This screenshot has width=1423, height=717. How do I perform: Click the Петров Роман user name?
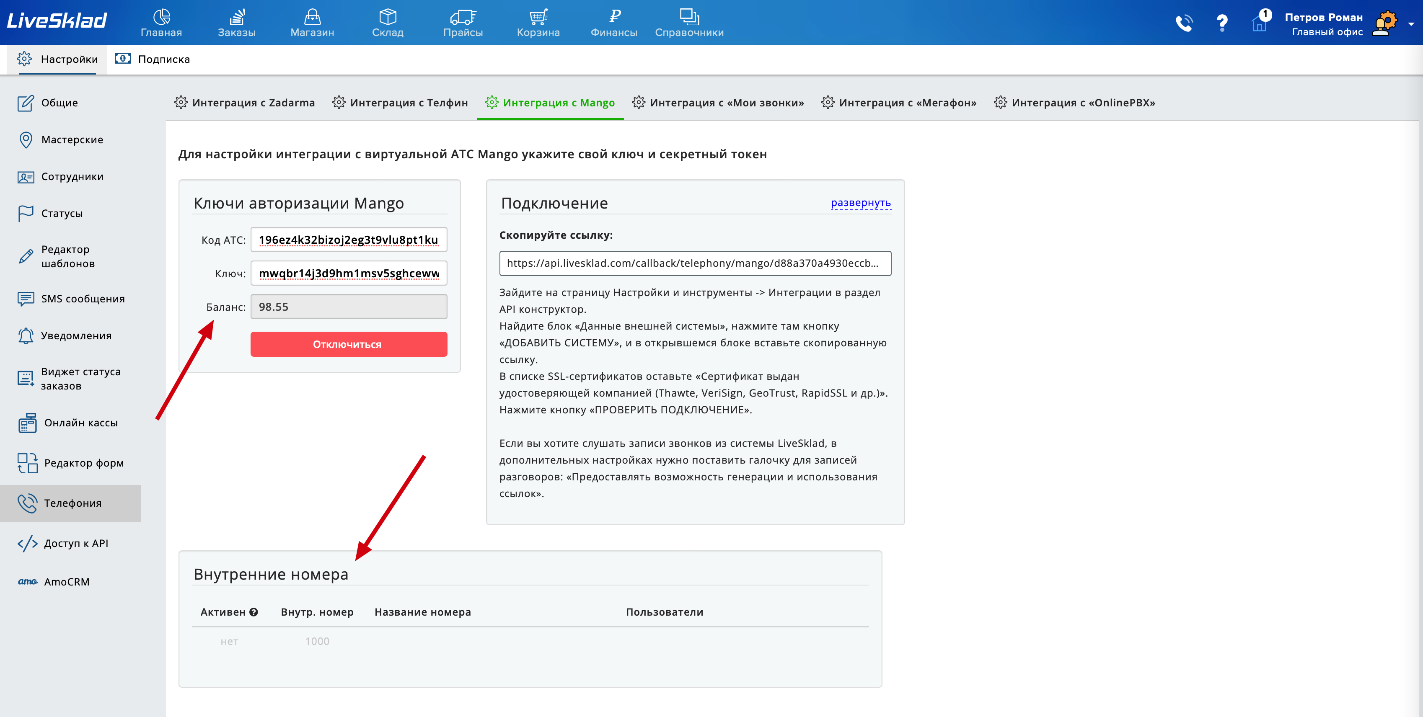(x=1324, y=17)
